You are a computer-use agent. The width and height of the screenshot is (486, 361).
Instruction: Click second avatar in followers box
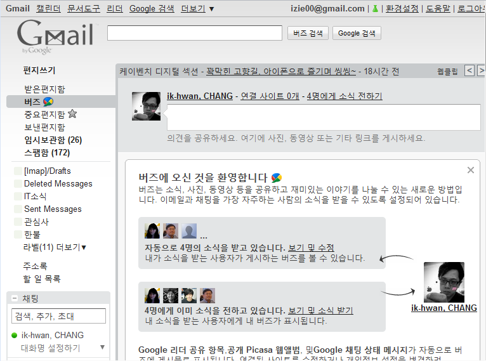pos(171,296)
